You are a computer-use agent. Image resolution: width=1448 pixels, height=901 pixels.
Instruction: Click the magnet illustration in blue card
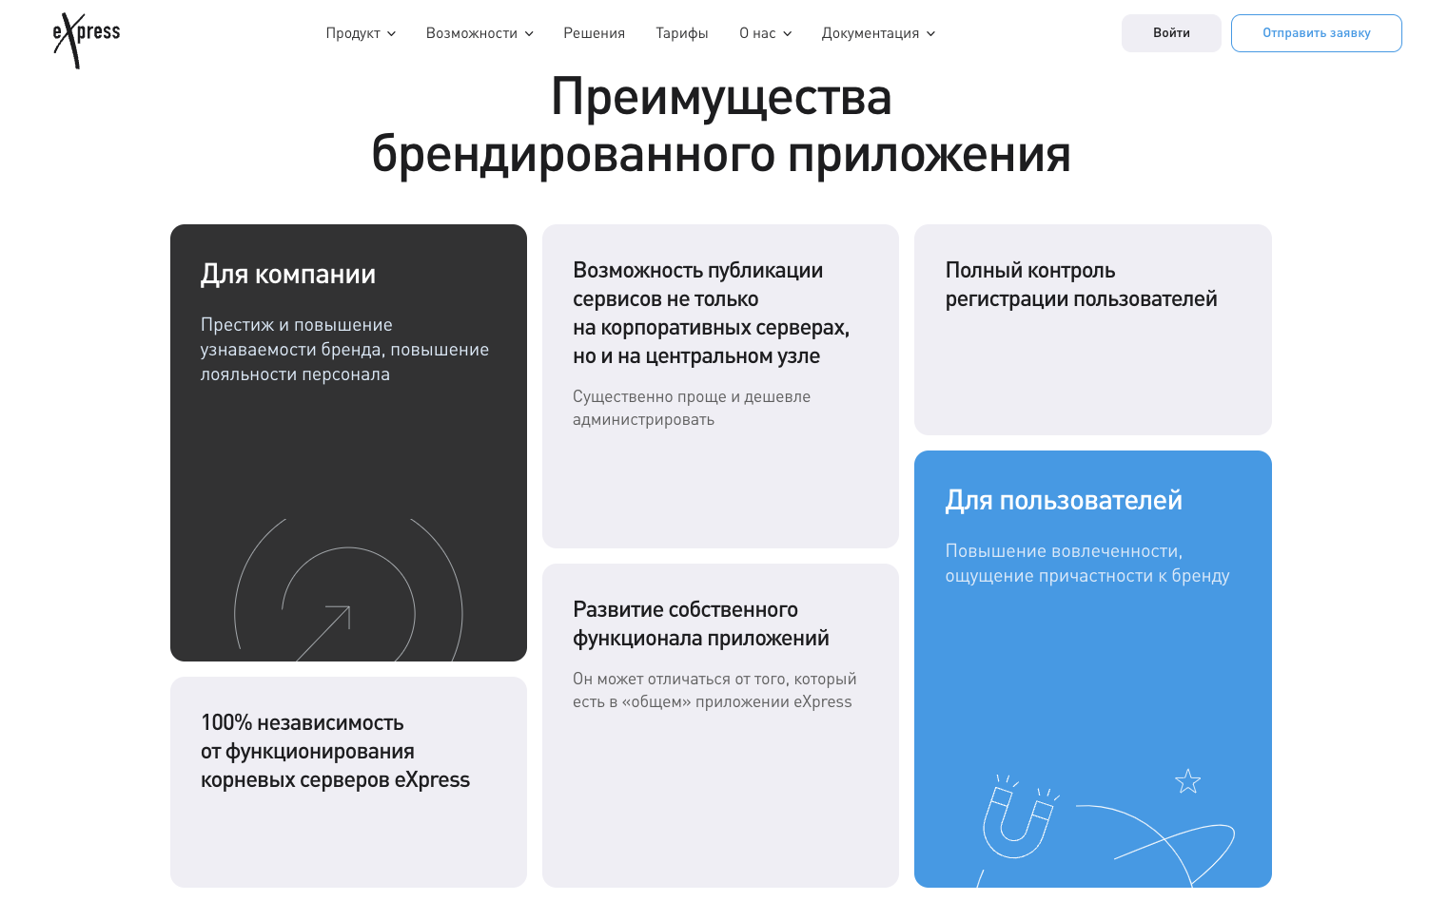1019,815
